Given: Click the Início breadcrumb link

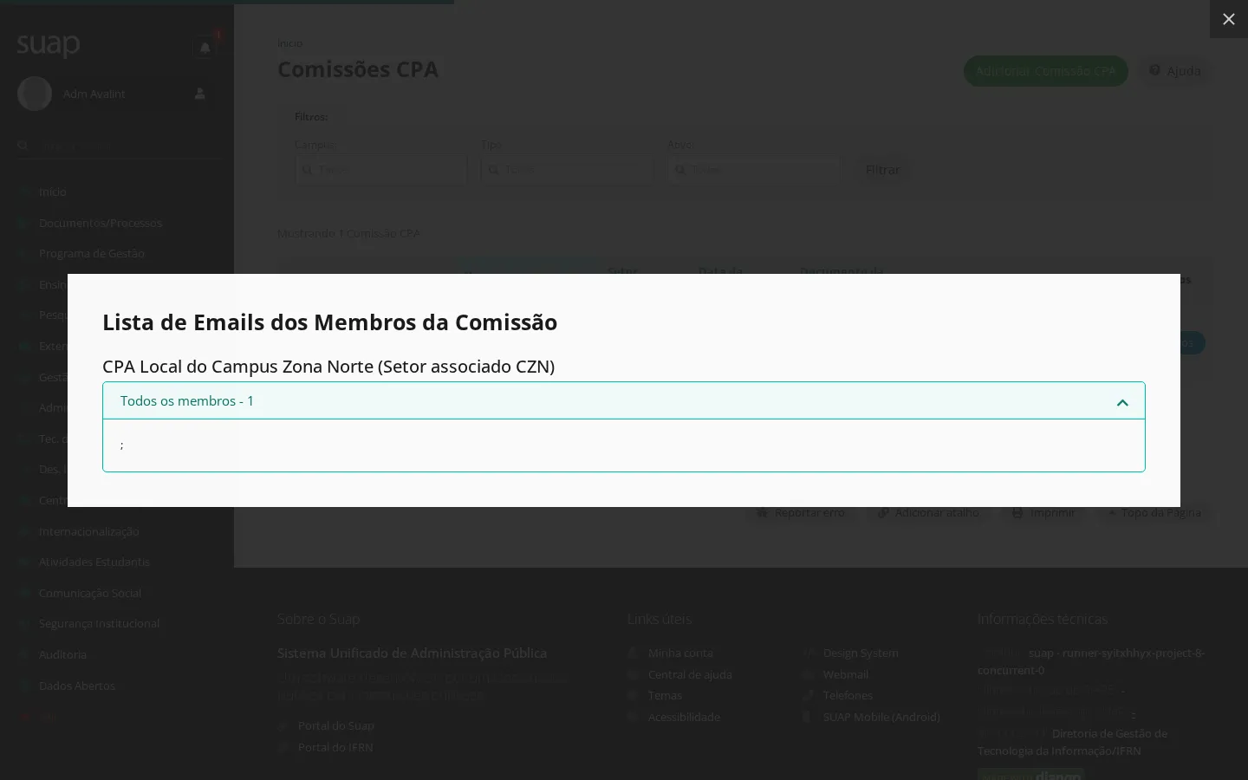Looking at the screenshot, I should [x=289, y=43].
